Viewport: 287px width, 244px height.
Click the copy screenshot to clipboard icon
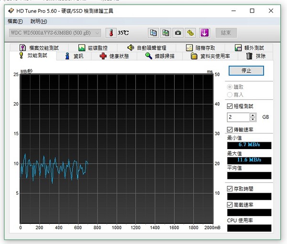click(x=166, y=33)
